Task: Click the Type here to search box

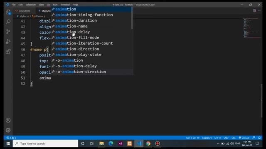Action: (45, 144)
